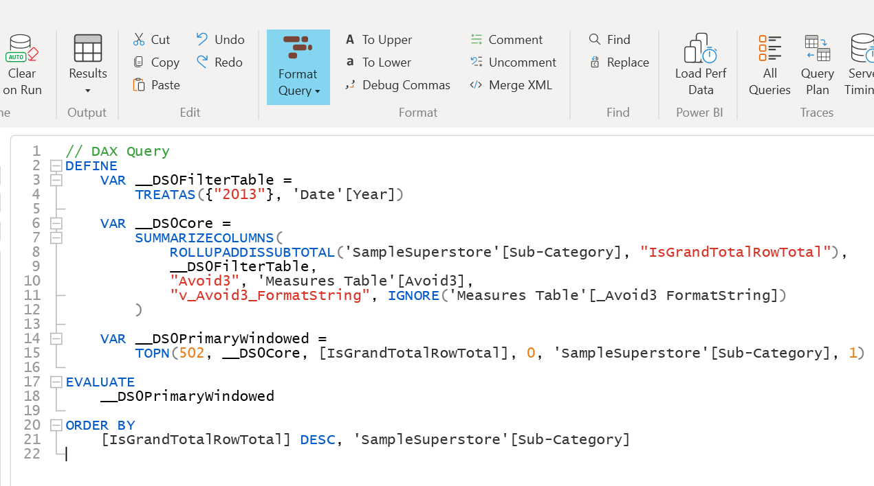This screenshot has width=874, height=486.
Task: Click the Format Query icon
Action: tap(298, 49)
